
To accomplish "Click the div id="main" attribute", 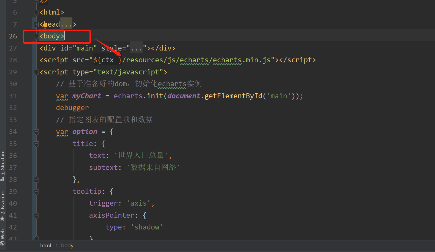I will [x=78, y=48].
